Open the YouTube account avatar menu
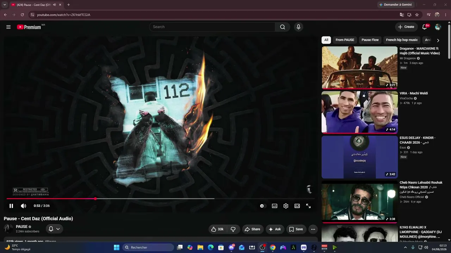 pyautogui.click(x=438, y=27)
